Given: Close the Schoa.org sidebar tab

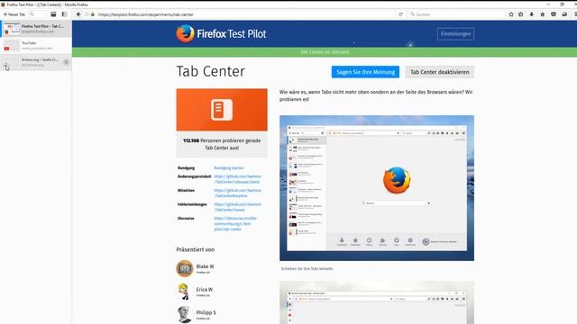Looking at the screenshot, I should coord(66,62).
